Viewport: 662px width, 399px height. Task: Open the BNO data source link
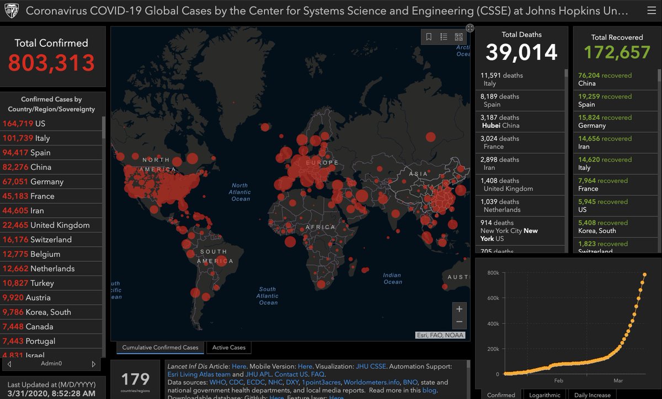[410, 382]
